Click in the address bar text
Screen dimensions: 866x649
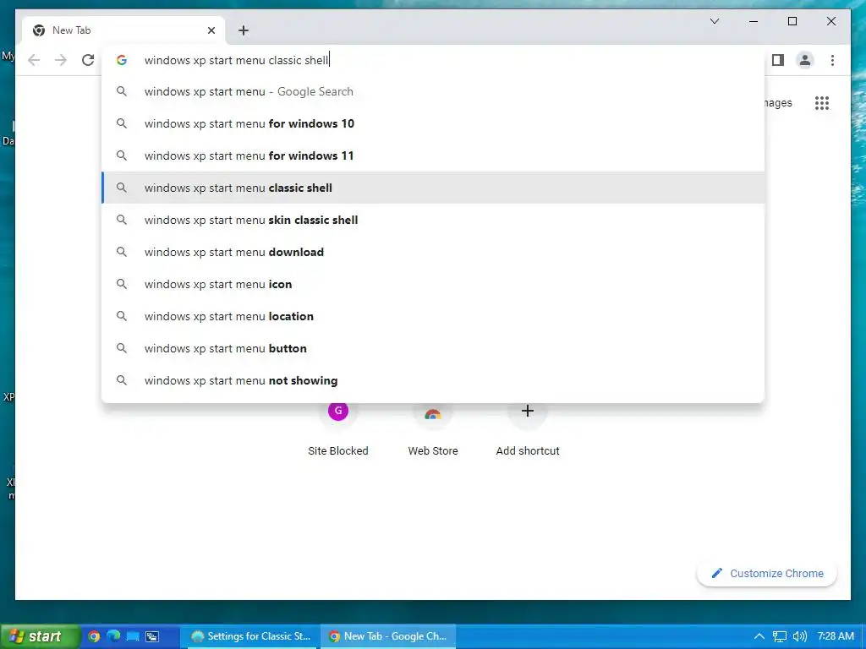pyautogui.click(x=237, y=60)
